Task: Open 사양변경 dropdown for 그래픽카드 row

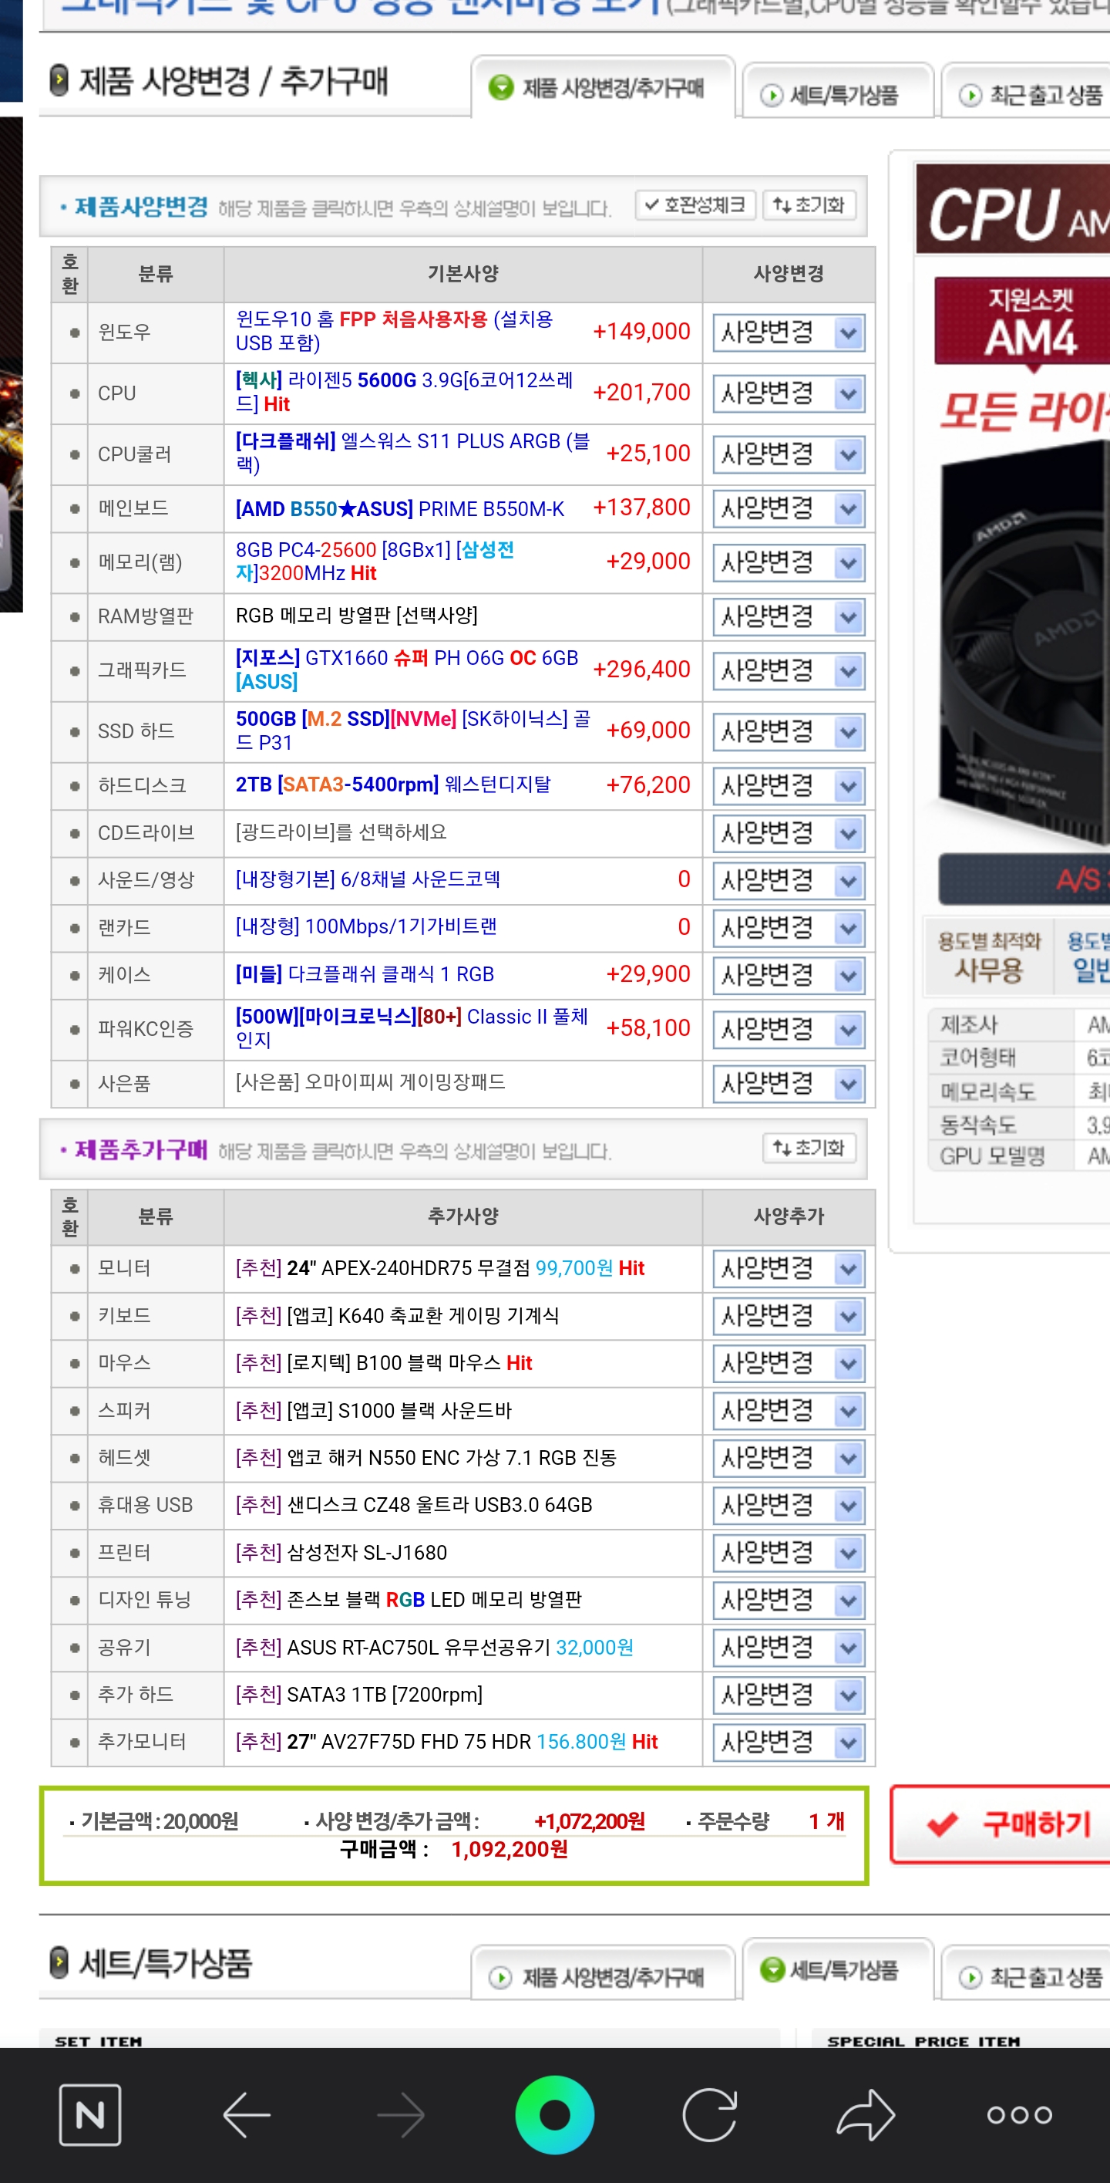Action: [789, 670]
